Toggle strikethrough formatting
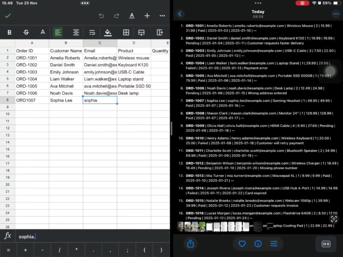Viewport: 343px width, 257px height. [26, 33]
